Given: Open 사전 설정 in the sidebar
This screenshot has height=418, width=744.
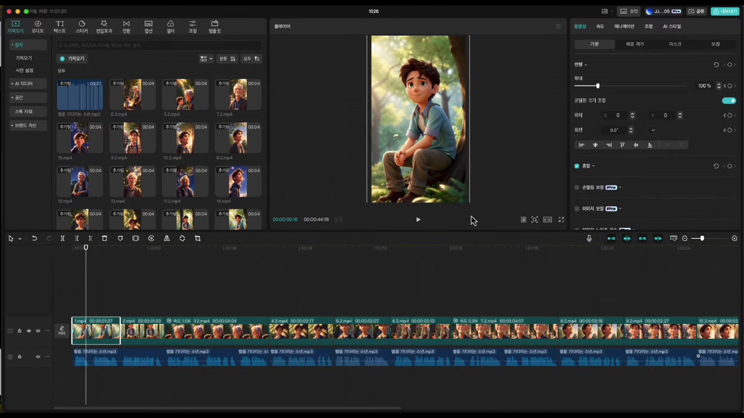Looking at the screenshot, I should coord(24,71).
